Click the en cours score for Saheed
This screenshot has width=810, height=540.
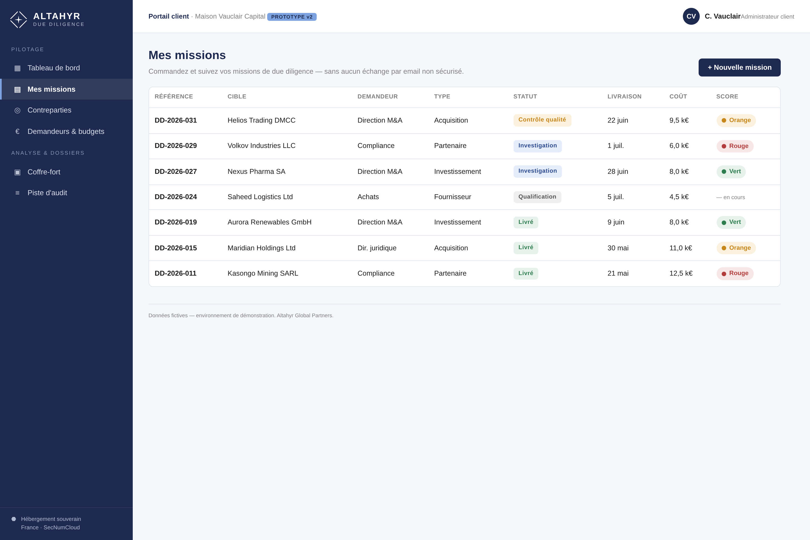coord(730,197)
